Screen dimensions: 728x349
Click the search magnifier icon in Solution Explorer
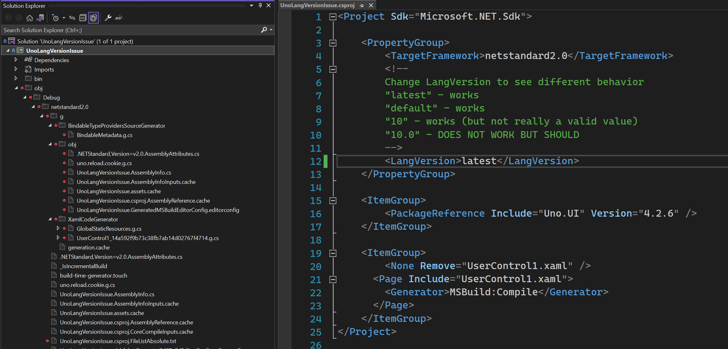tap(264, 30)
